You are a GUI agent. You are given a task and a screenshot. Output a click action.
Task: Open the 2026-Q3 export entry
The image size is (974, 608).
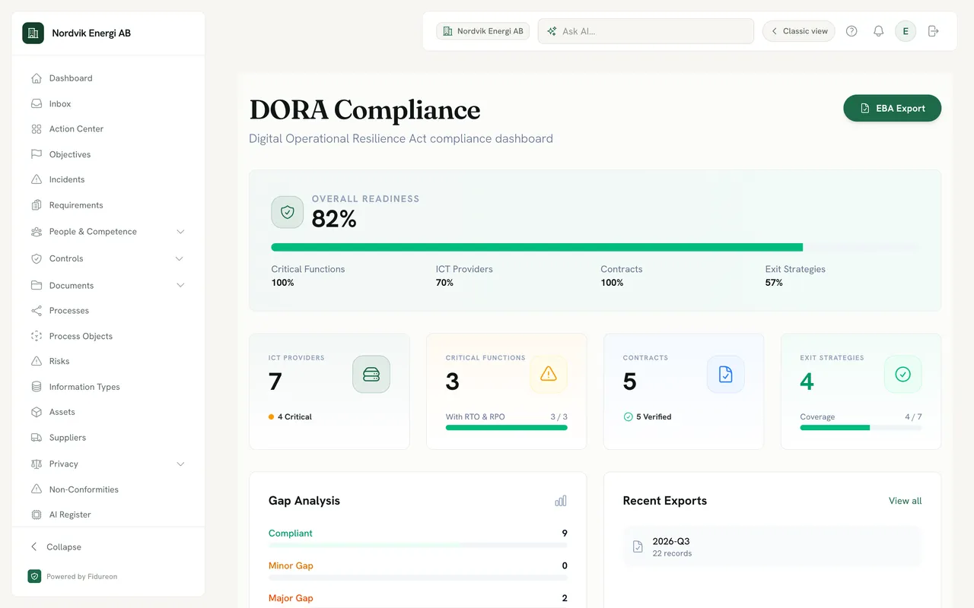772,546
